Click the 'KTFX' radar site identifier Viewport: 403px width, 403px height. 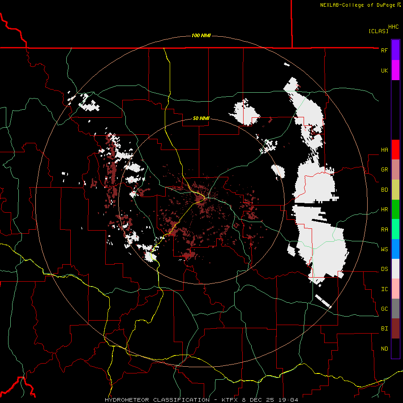tap(230, 400)
